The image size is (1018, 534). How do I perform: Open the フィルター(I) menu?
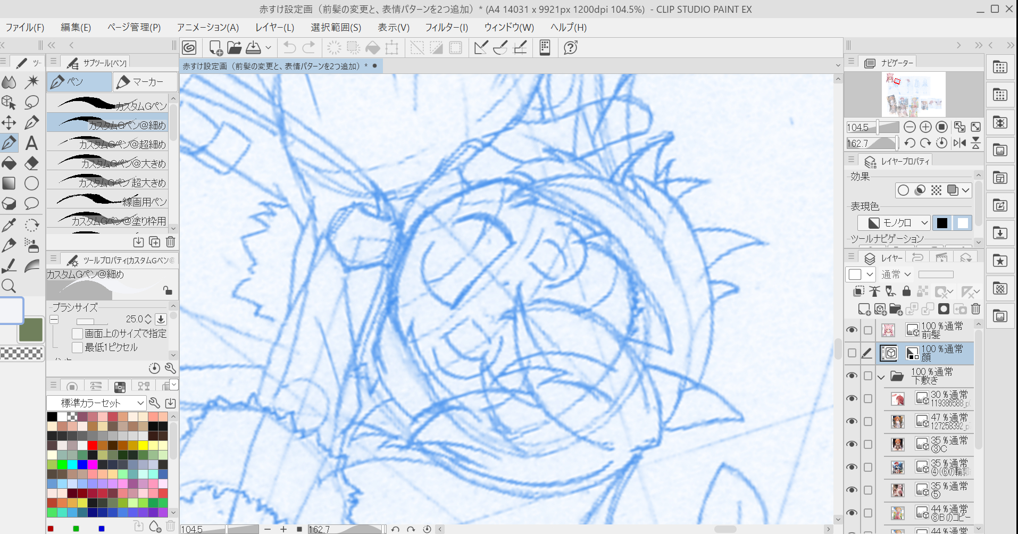pos(447,28)
